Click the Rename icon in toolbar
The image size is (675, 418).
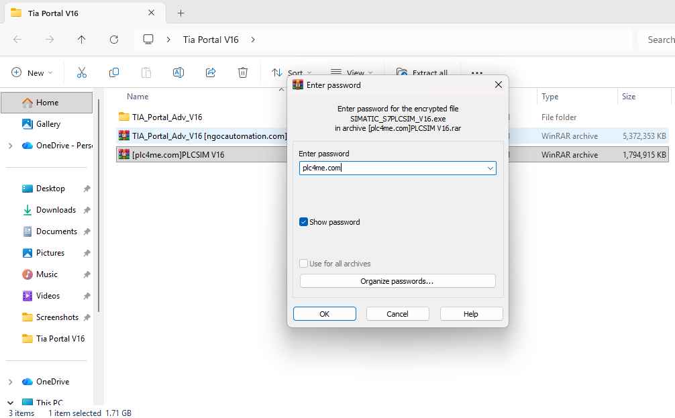pyautogui.click(x=178, y=72)
